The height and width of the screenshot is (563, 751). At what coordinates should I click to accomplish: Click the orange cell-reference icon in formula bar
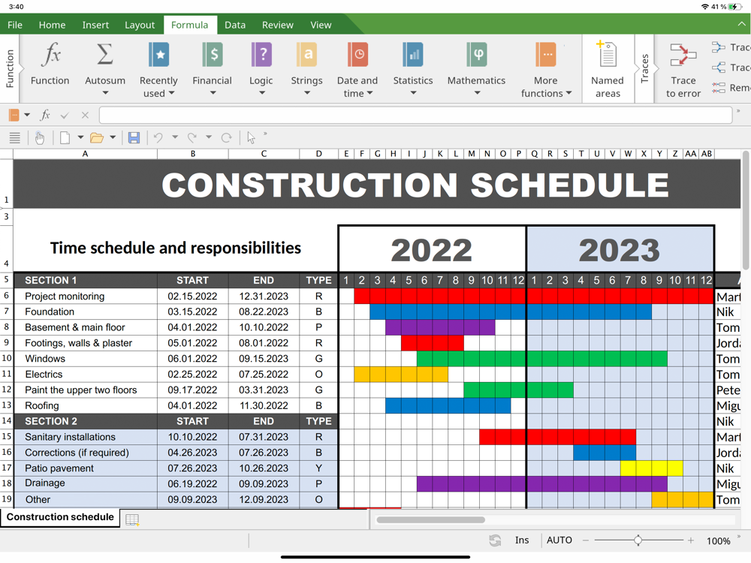tap(14, 115)
